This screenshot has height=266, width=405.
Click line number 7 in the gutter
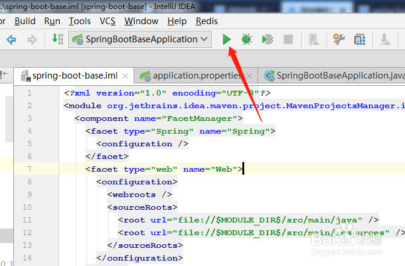coord(30,169)
